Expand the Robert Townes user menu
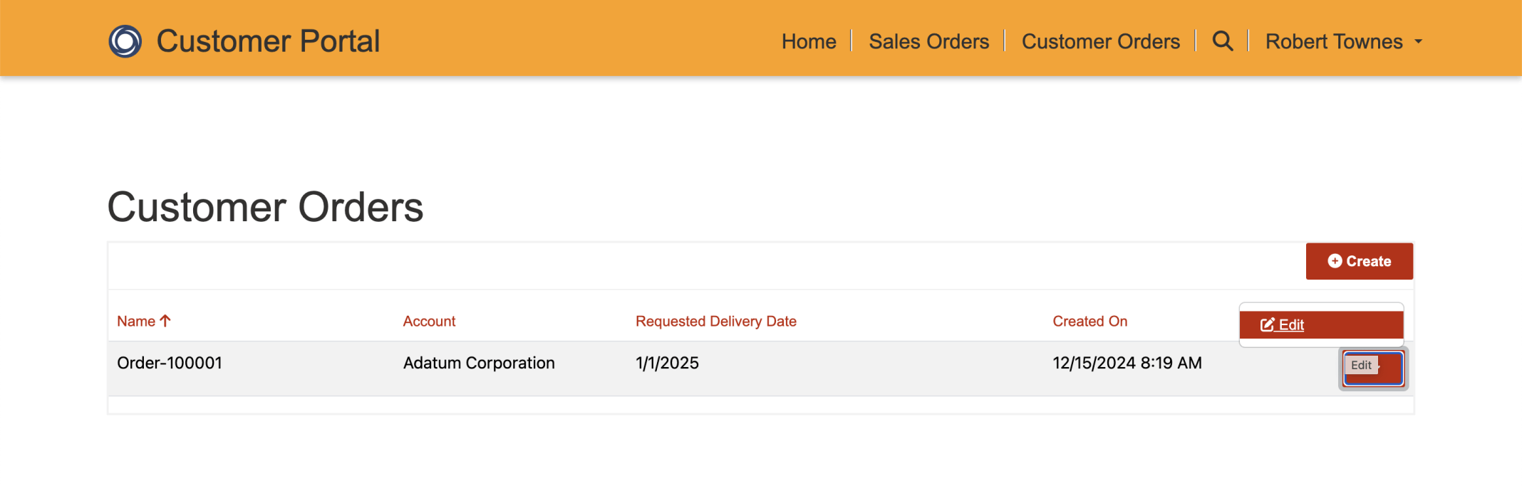The height and width of the screenshot is (488, 1522). point(1334,41)
